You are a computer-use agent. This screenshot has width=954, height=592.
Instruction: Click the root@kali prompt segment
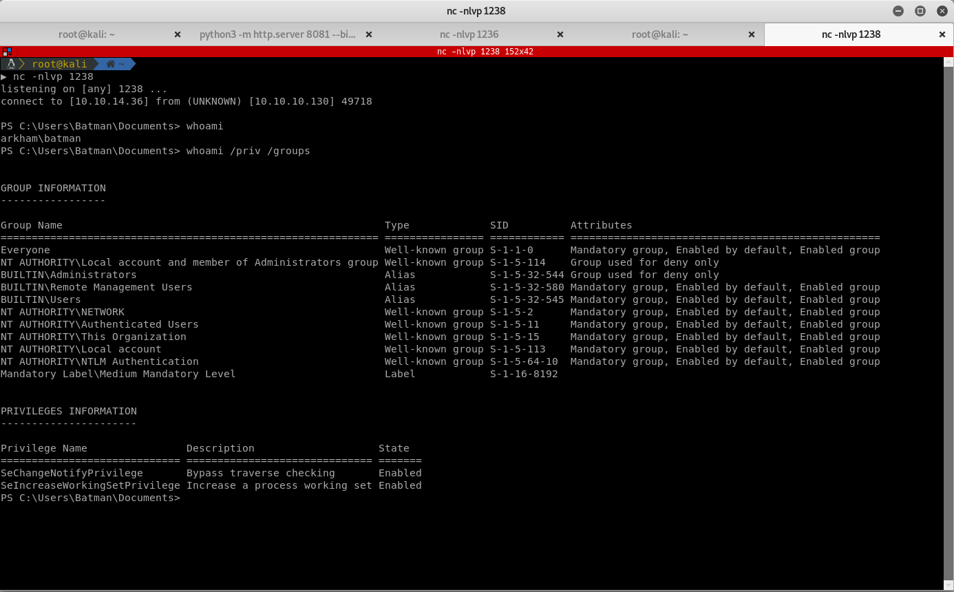(60, 64)
